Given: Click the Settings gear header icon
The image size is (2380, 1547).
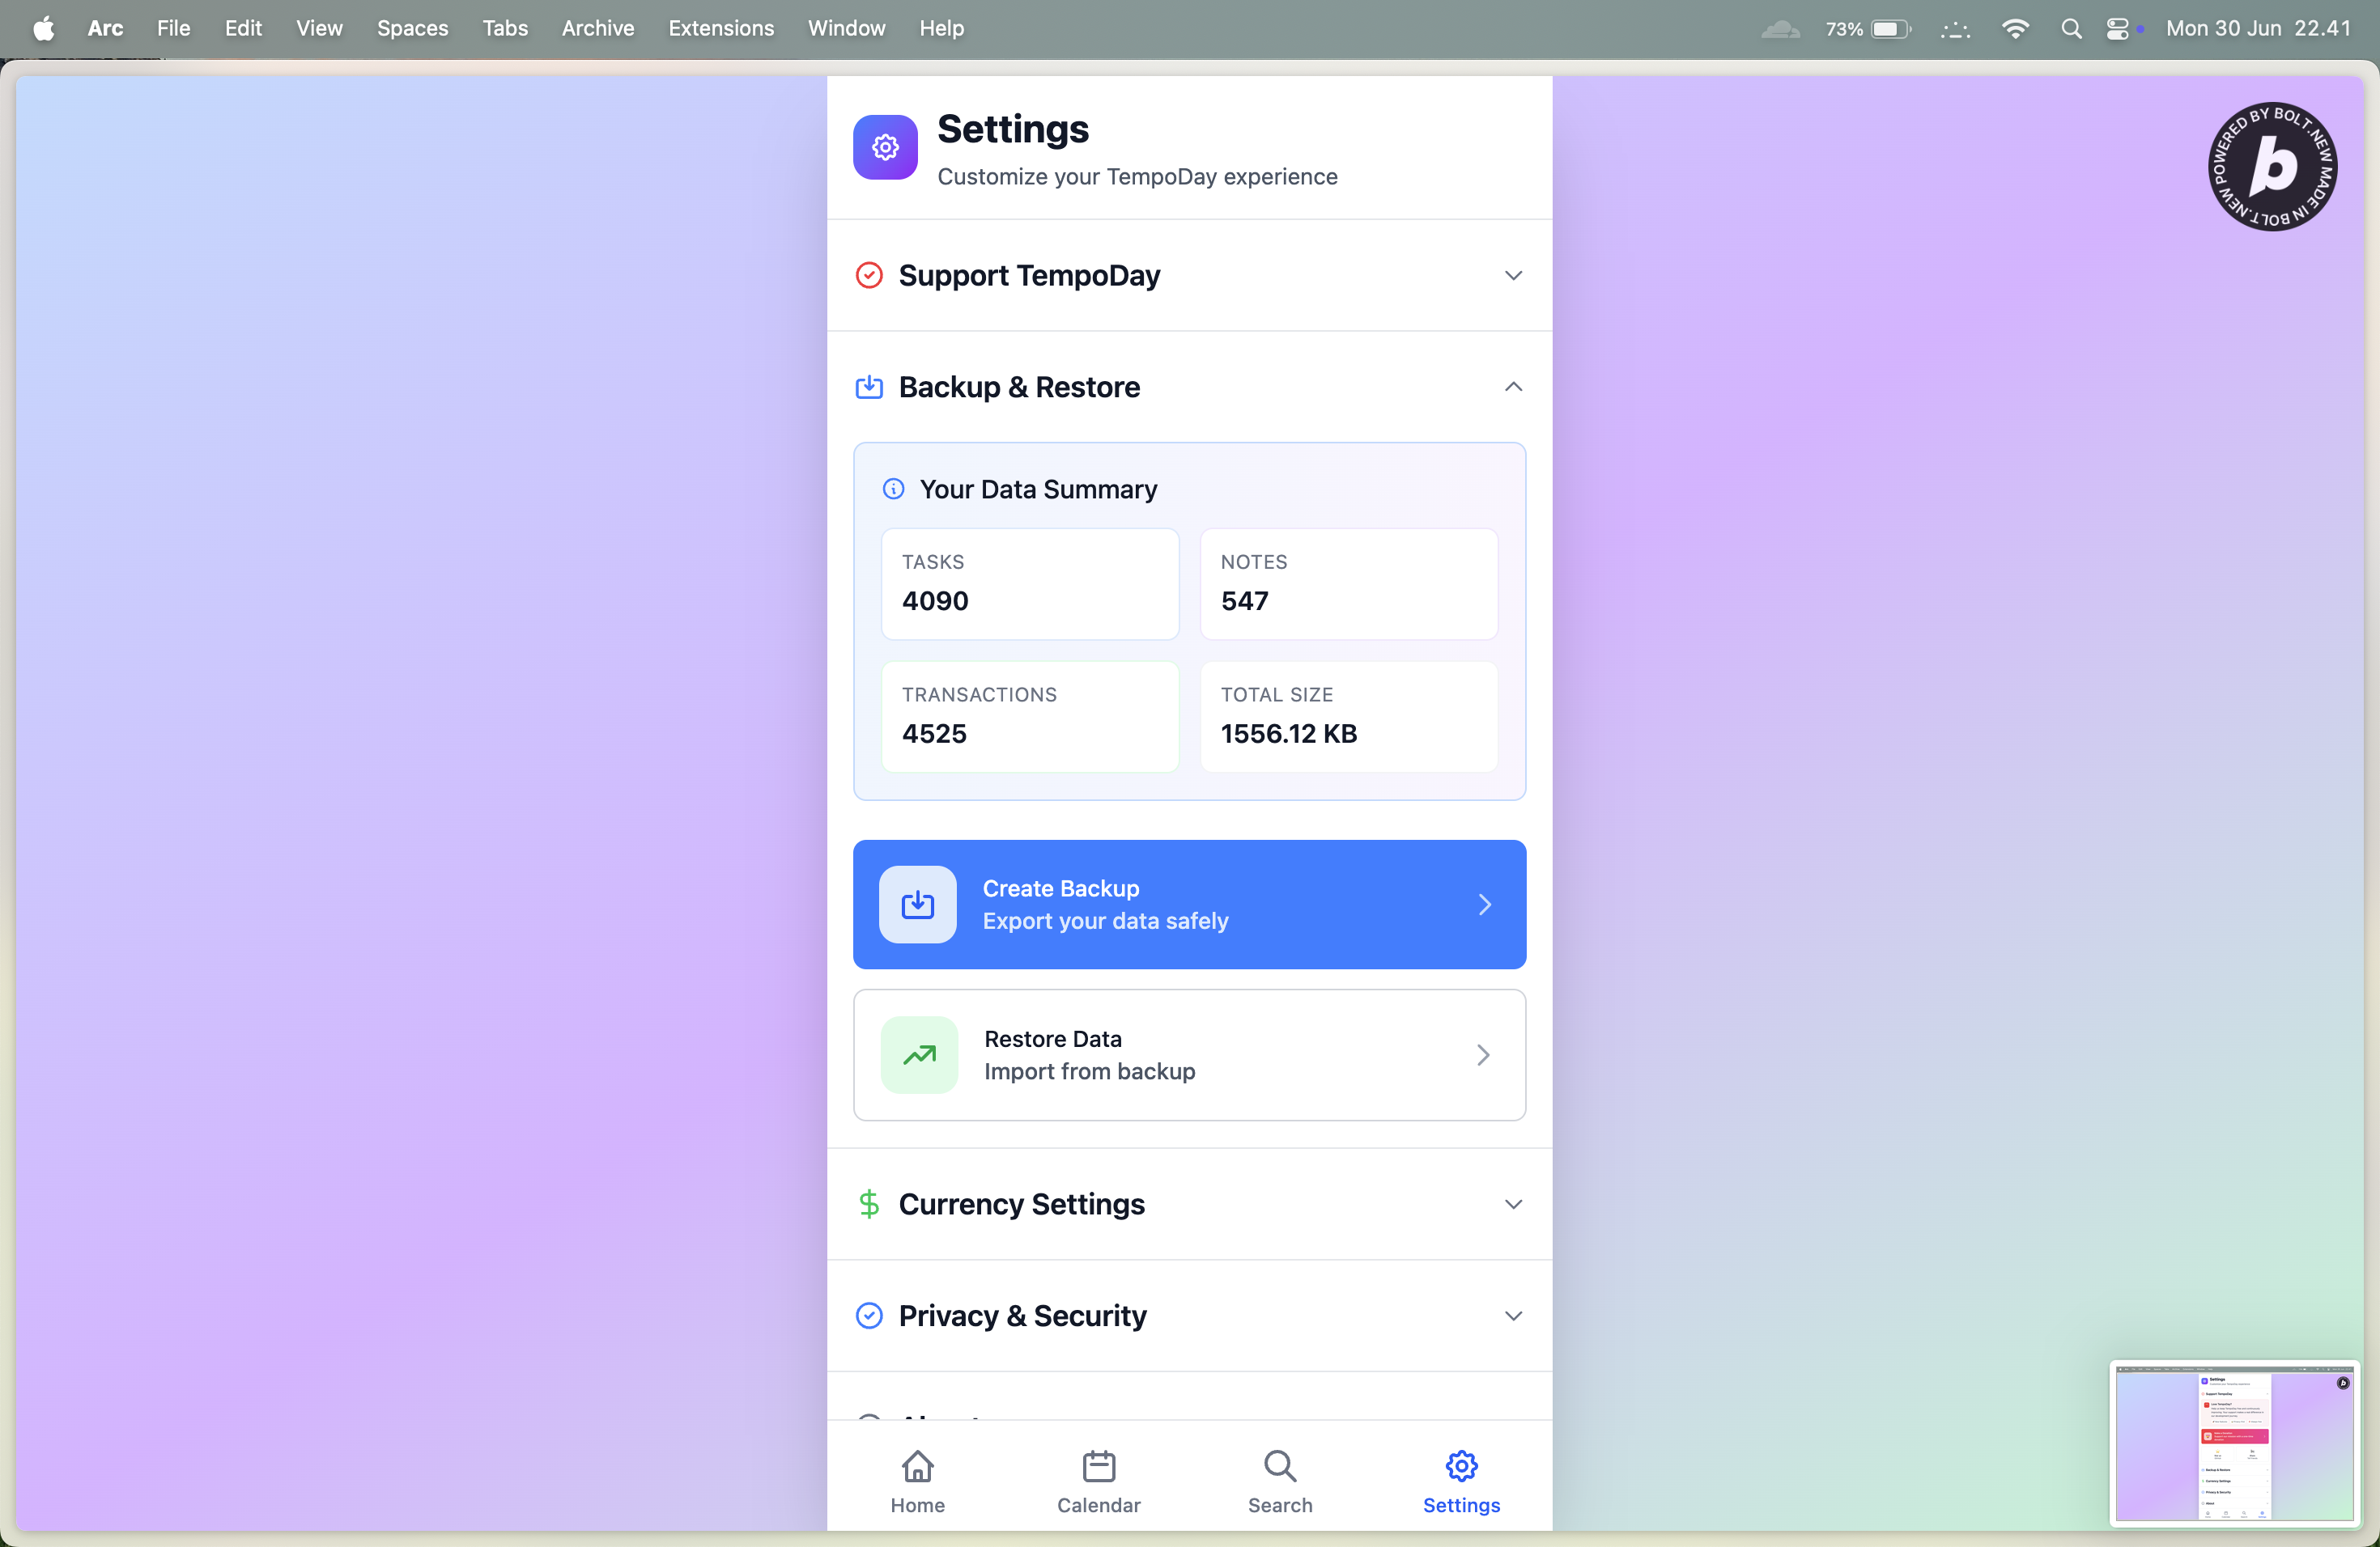Looking at the screenshot, I should click(x=885, y=148).
